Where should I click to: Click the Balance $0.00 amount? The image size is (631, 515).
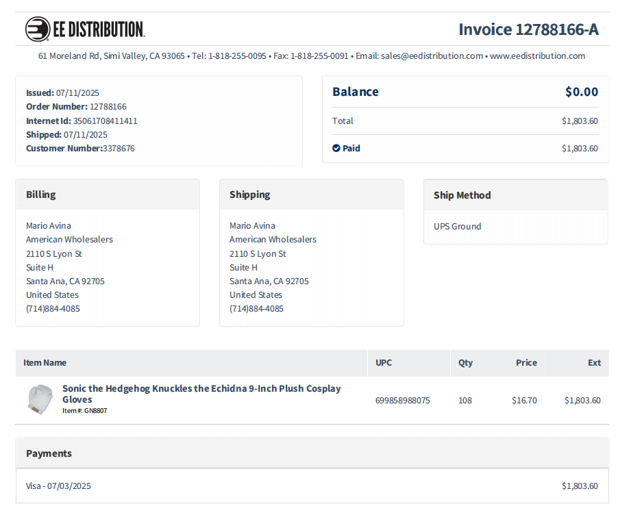point(581,92)
